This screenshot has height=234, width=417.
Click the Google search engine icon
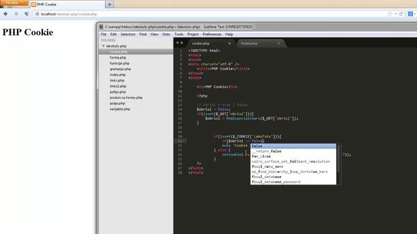[410, 14]
